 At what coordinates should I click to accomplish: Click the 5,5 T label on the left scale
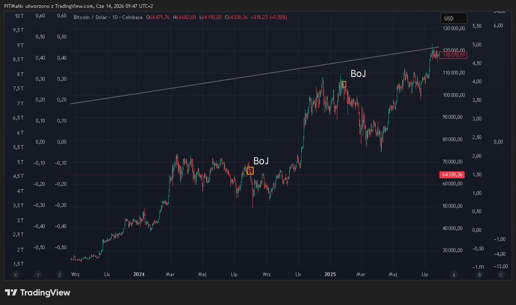tap(19, 147)
